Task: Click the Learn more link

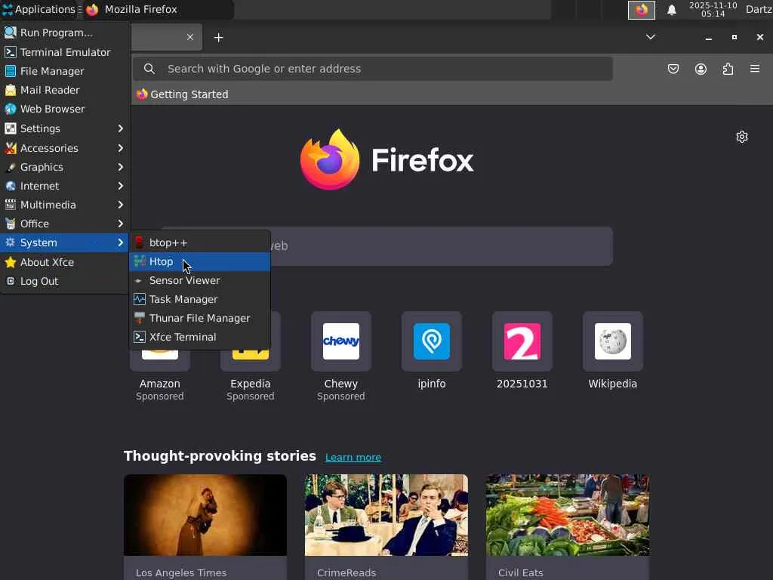Action: (x=353, y=457)
